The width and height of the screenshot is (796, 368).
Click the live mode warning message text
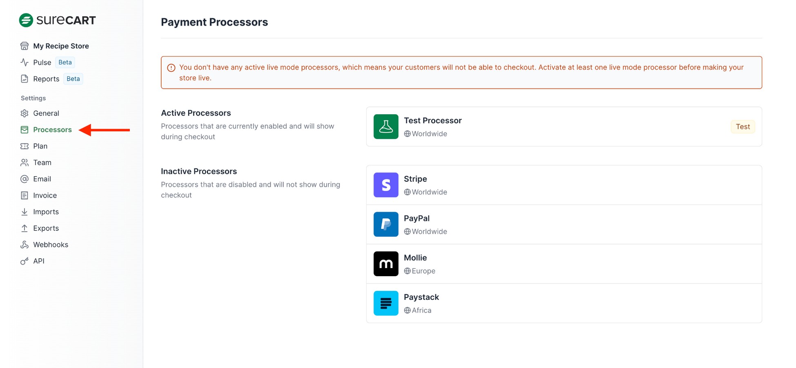coord(461,73)
